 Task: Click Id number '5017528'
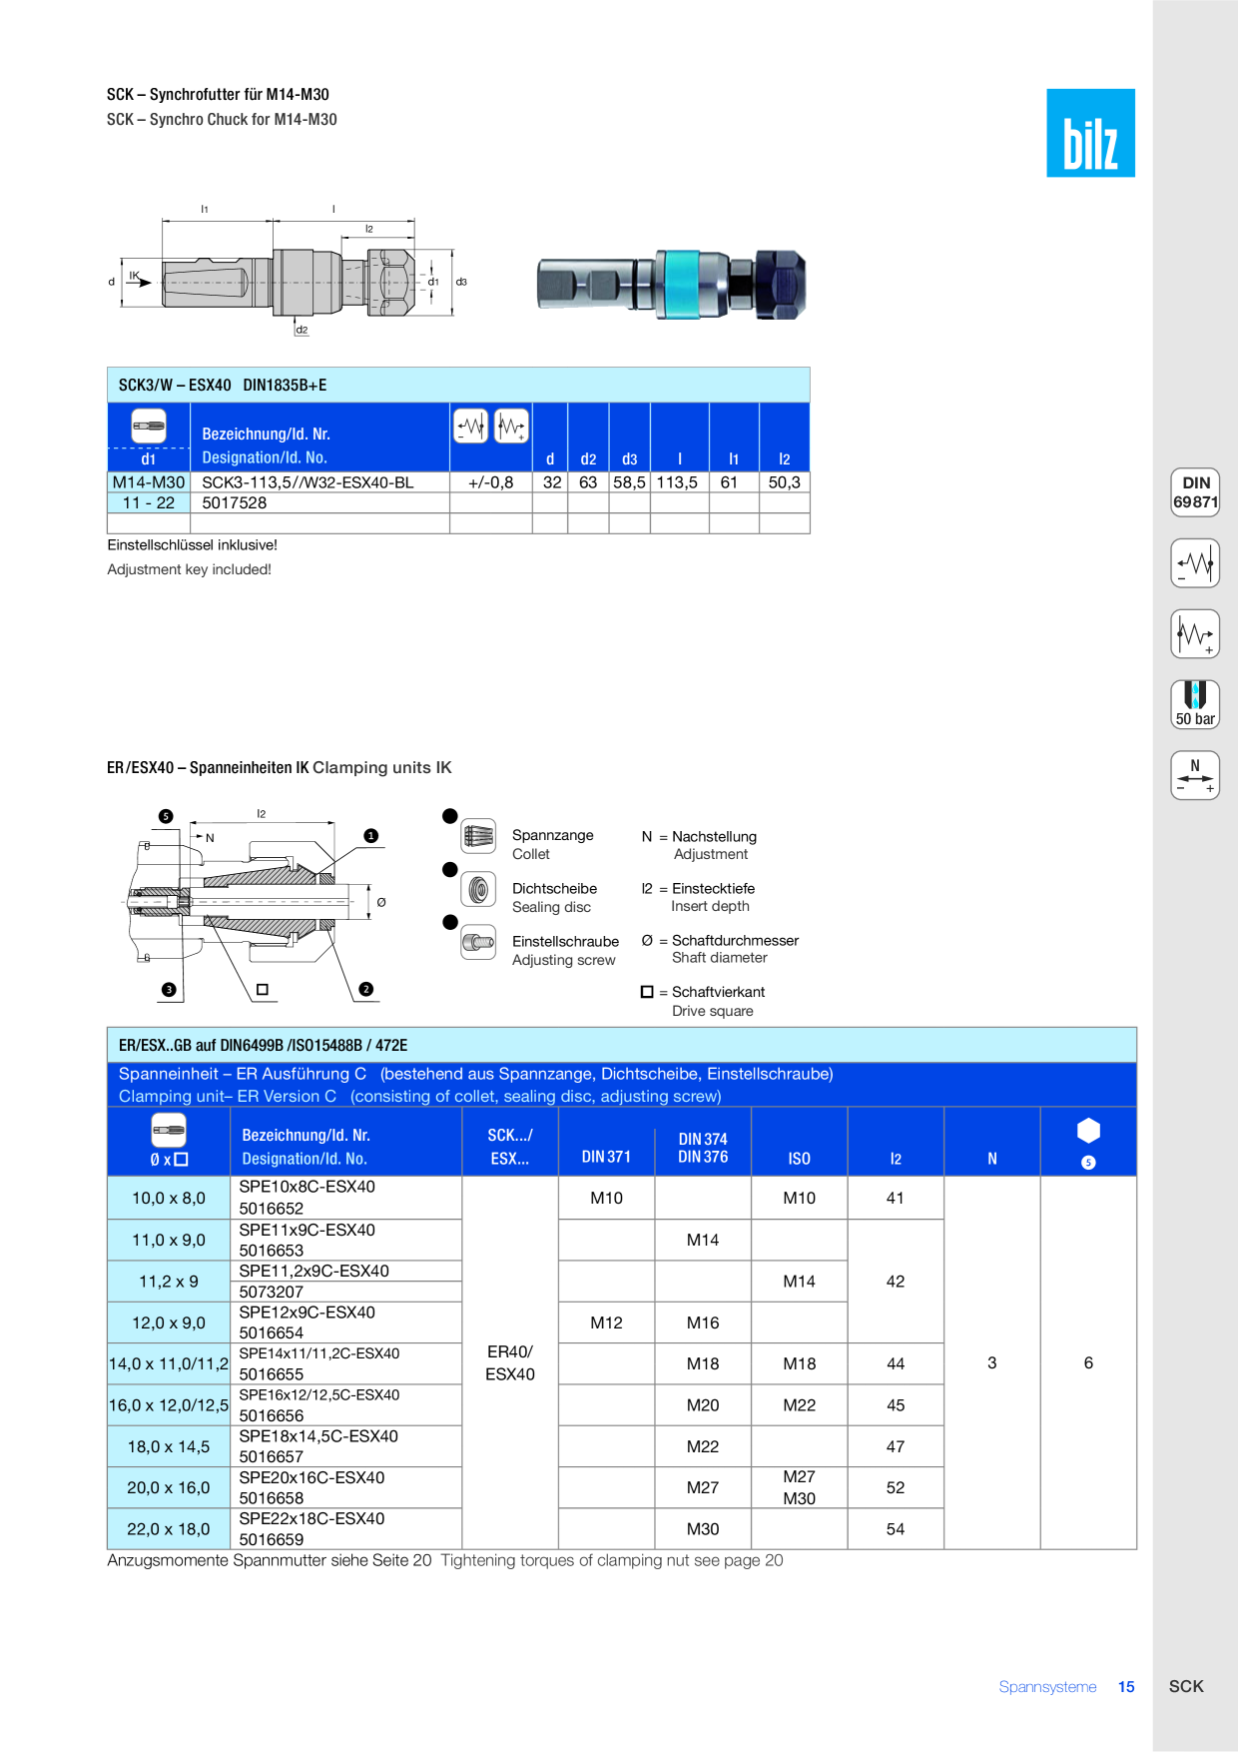point(235,503)
